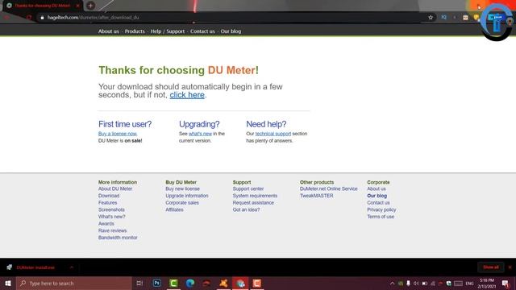Click the site padlock security icon
Screen dimensions: 516x290
[42, 18]
